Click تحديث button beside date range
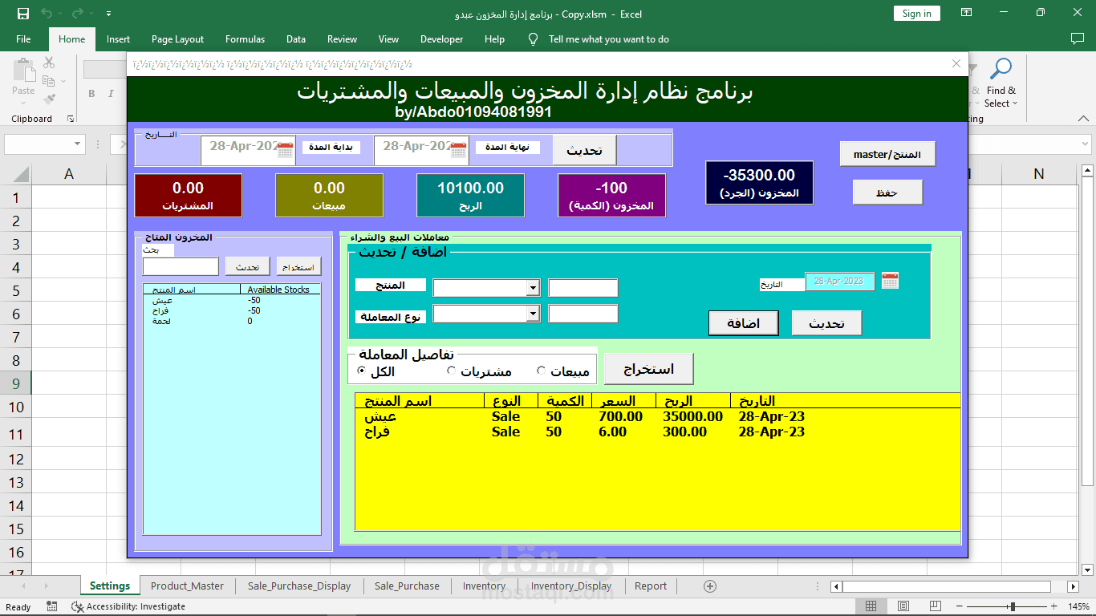1096x616 pixels. pos(584,150)
